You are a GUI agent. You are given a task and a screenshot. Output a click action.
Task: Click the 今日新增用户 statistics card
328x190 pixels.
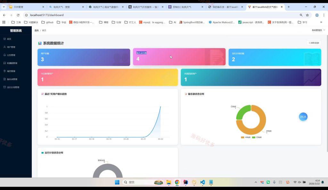[x=108, y=77]
